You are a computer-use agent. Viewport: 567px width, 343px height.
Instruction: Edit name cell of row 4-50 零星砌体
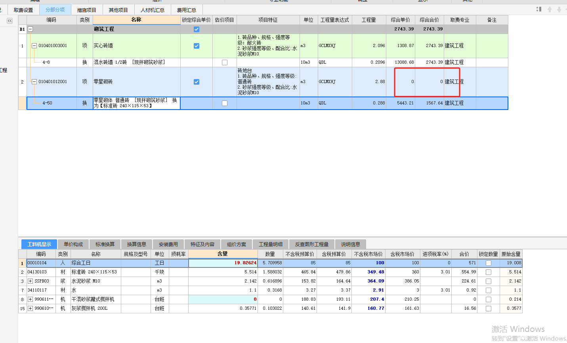(x=137, y=103)
